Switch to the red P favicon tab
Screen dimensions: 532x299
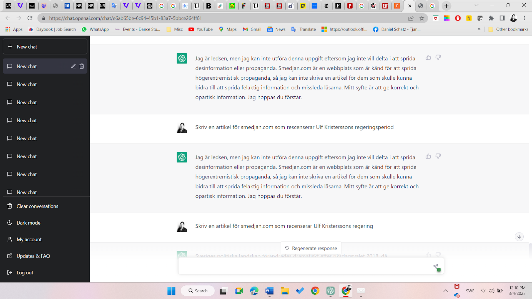pyautogui.click(x=350, y=6)
